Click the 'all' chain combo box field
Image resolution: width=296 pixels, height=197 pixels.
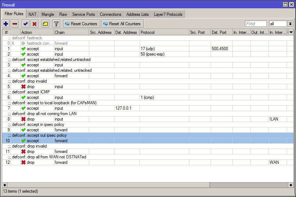pos(278,24)
